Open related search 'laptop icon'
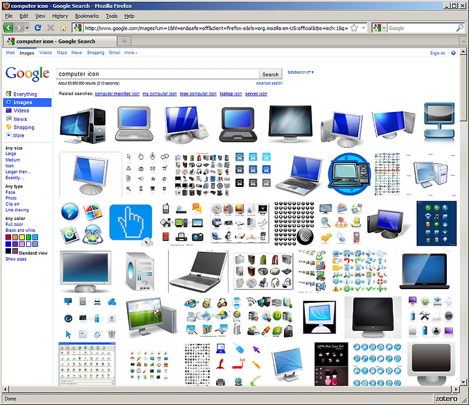The image size is (469, 405). pos(231,94)
